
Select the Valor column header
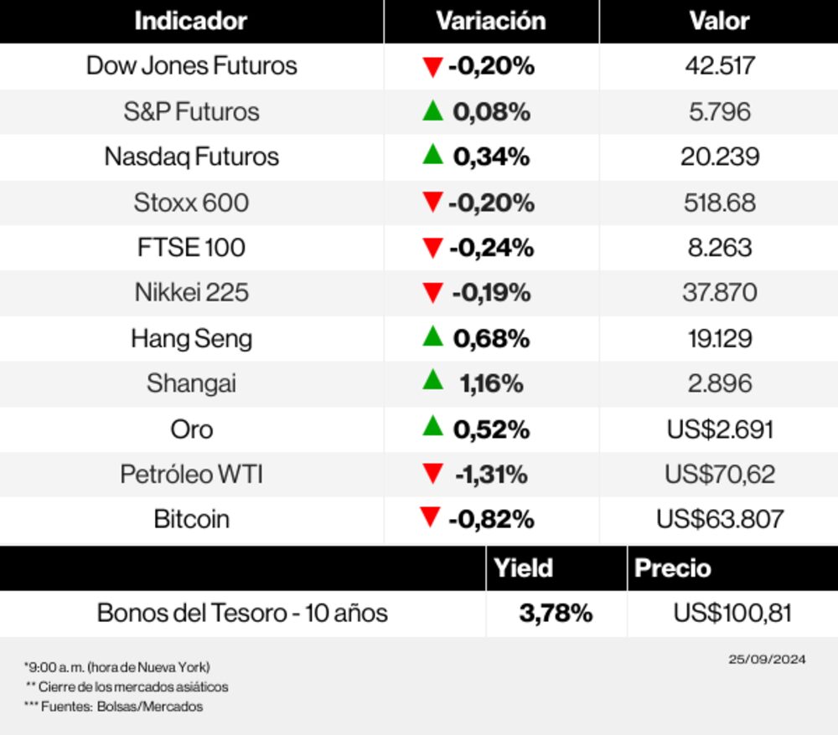tap(719, 21)
